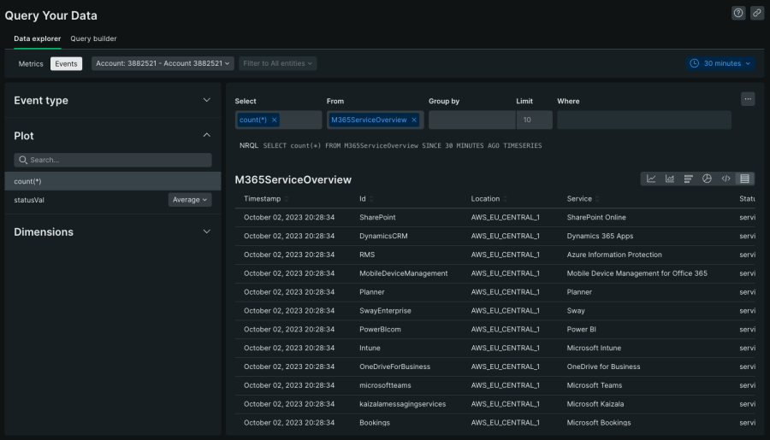This screenshot has width=770, height=440.
Task: Click the Intune Id cell
Action: coord(370,348)
